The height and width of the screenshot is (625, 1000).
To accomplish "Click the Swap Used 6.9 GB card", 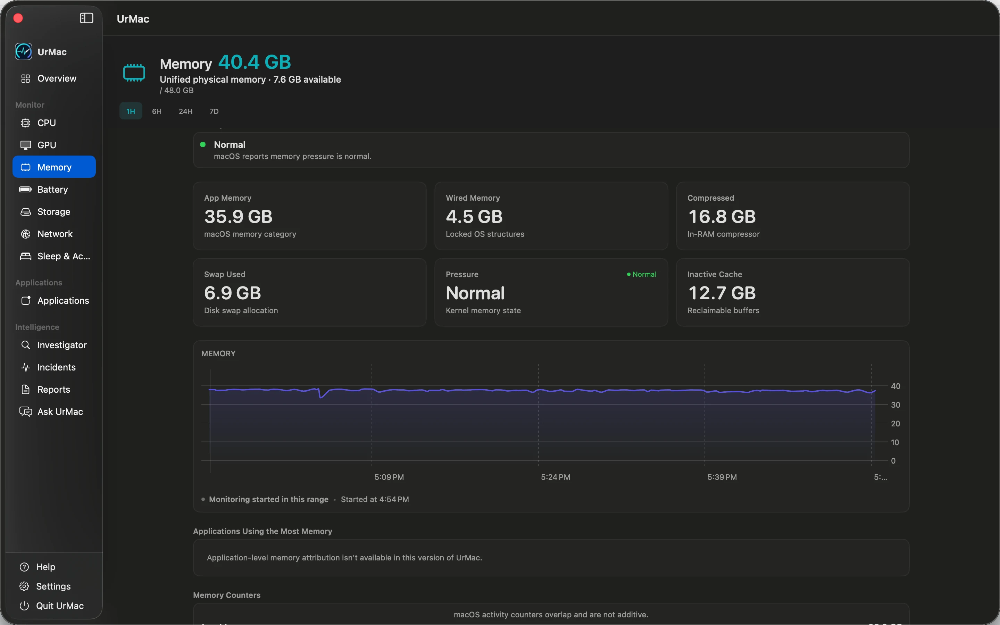I will click(x=309, y=292).
